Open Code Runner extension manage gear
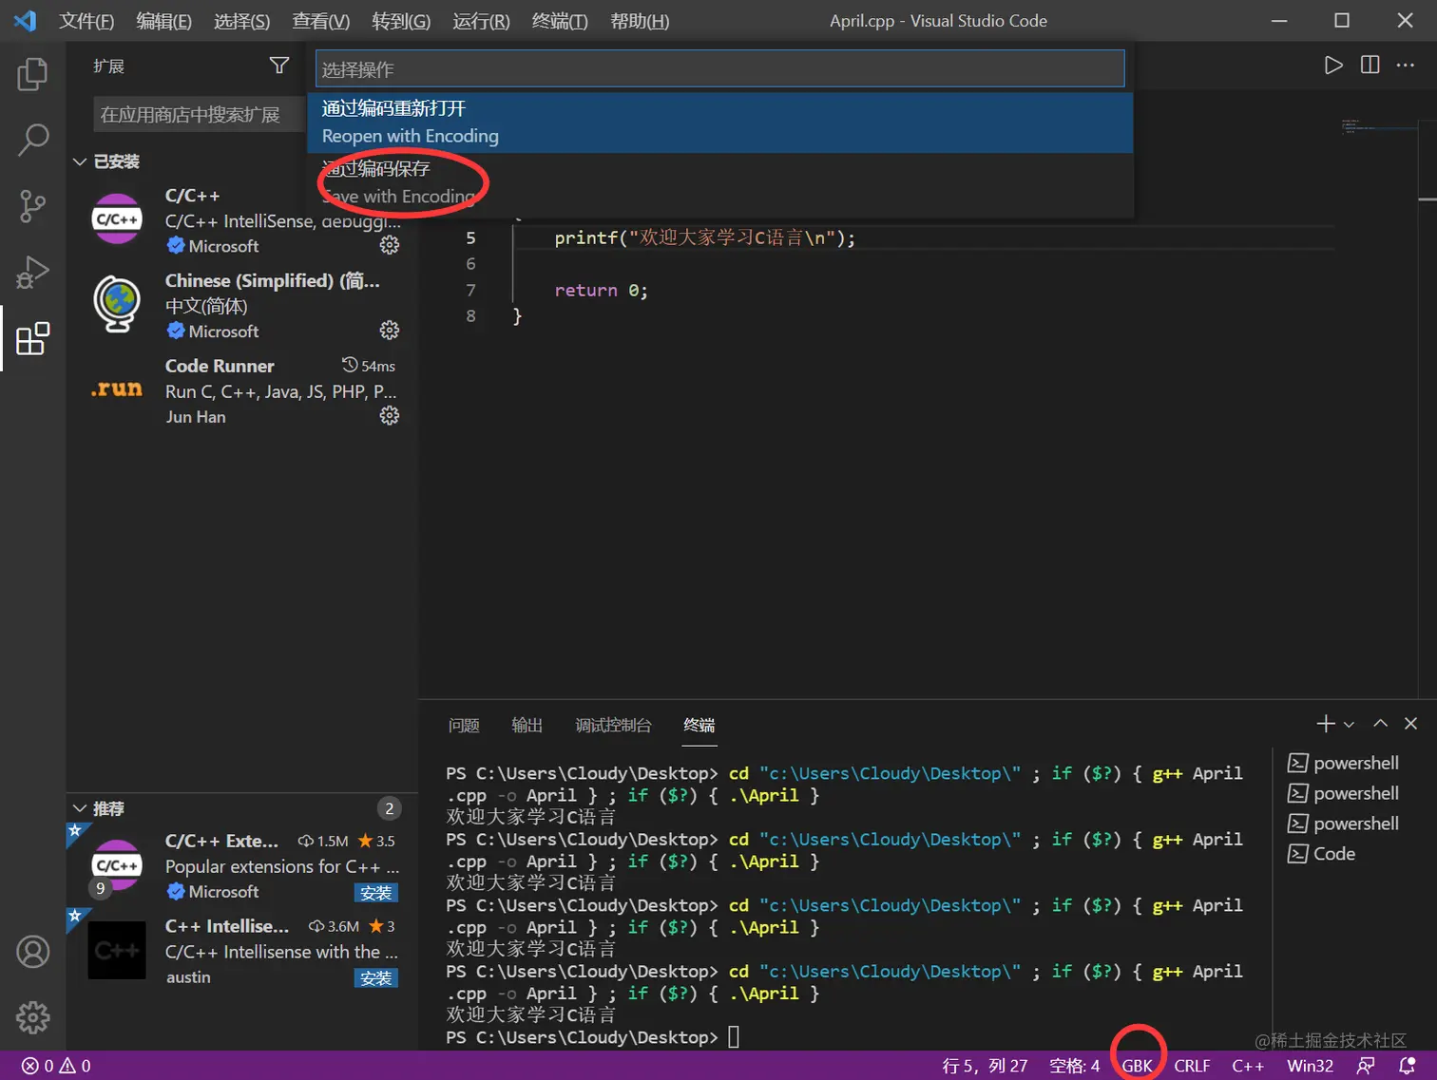 pyautogui.click(x=390, y=415)
